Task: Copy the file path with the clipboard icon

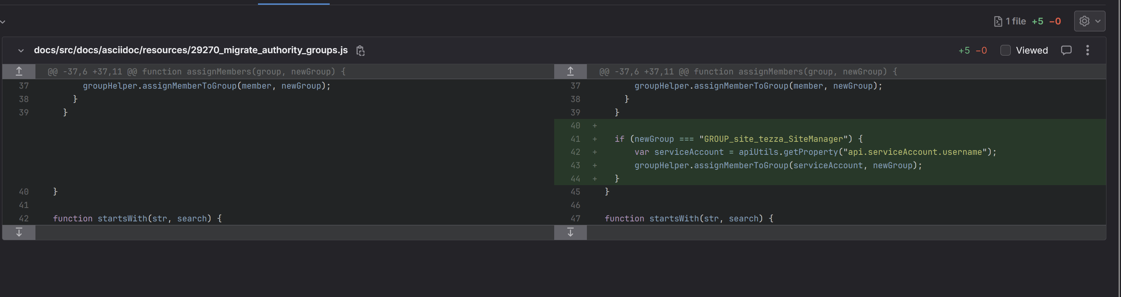Action: click(360, 50)
